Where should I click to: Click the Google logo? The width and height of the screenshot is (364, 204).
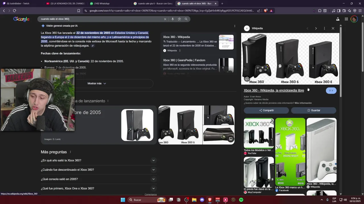coord(21,19)
